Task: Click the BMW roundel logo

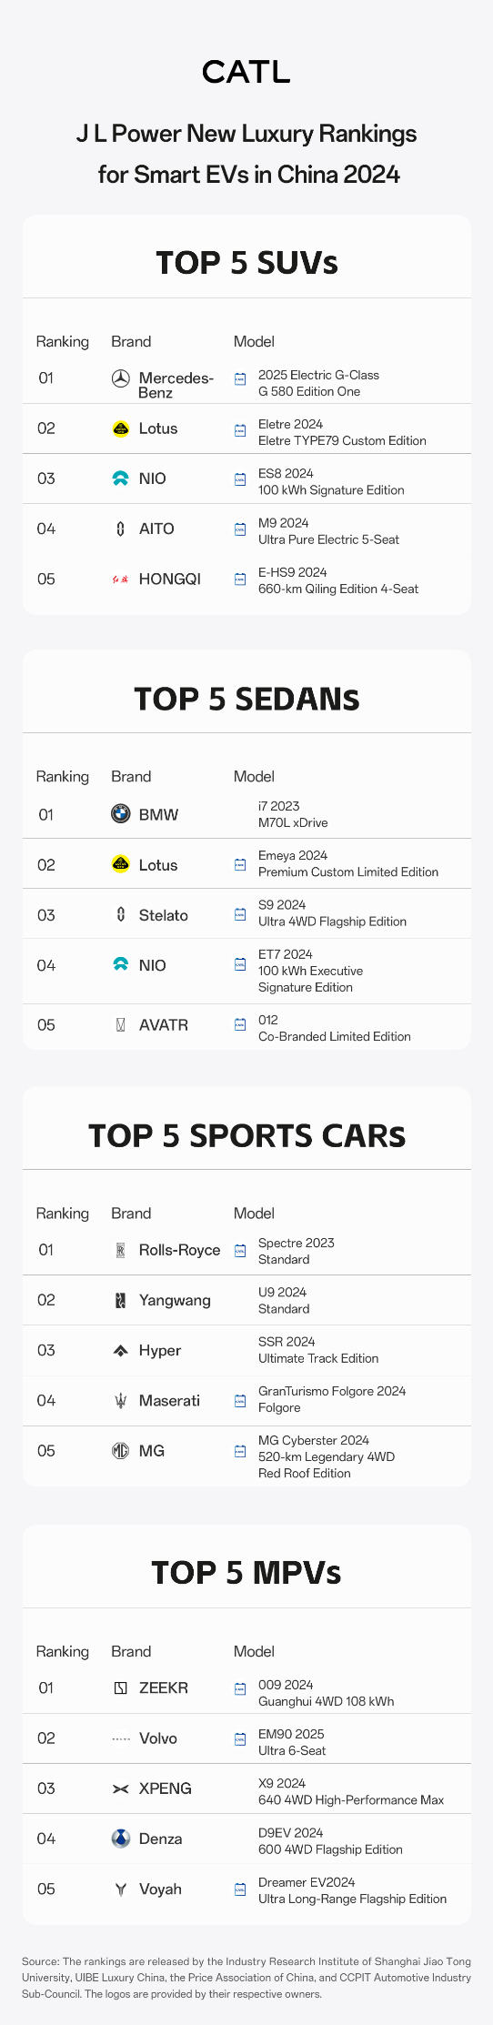Action: click(120, 814)
